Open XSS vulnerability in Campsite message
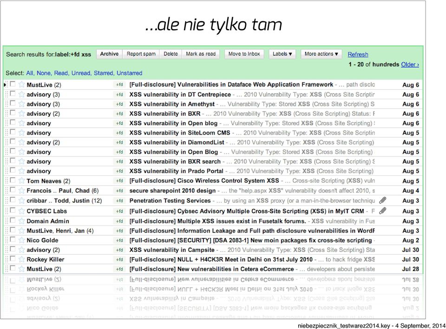 [172, 250]
